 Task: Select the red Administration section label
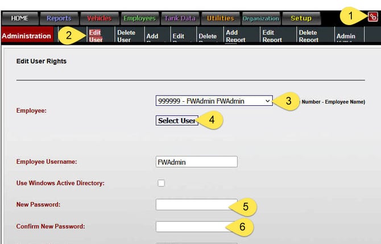click(x=27, y=36)
